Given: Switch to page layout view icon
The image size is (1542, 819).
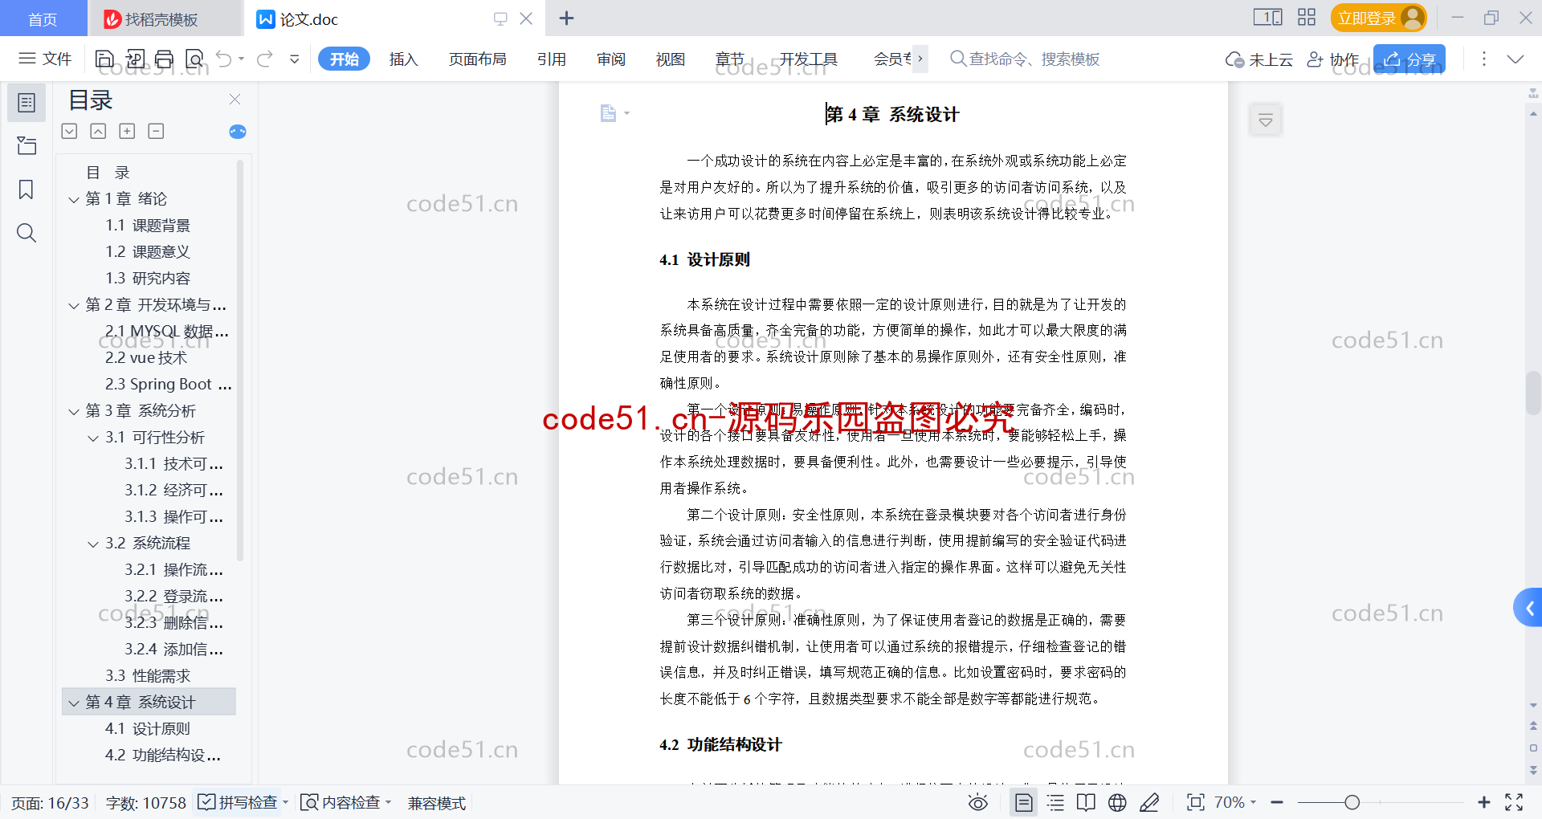Looking at the screenshot, I should coord(1024,802).
